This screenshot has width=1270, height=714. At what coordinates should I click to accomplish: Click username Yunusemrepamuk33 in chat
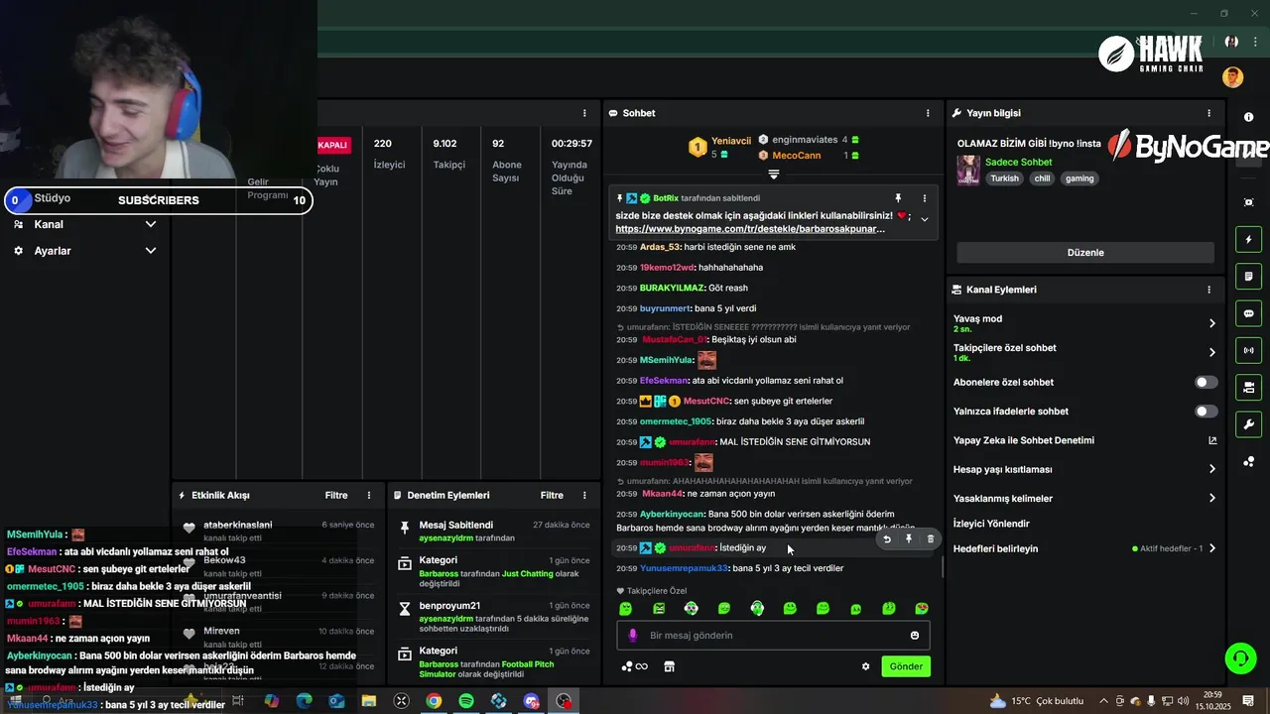click(x=685, y=568)
